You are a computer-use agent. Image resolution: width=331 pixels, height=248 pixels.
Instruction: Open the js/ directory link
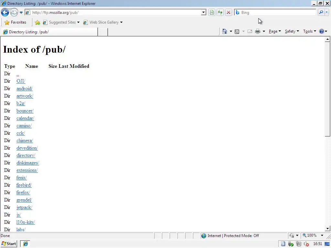pos(19,215)
